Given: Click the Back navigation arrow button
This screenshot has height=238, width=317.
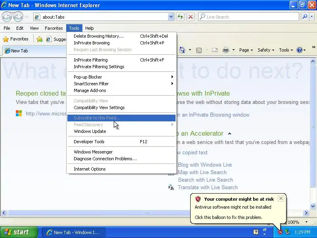Looking at the screenshot, I should point(7,17).
